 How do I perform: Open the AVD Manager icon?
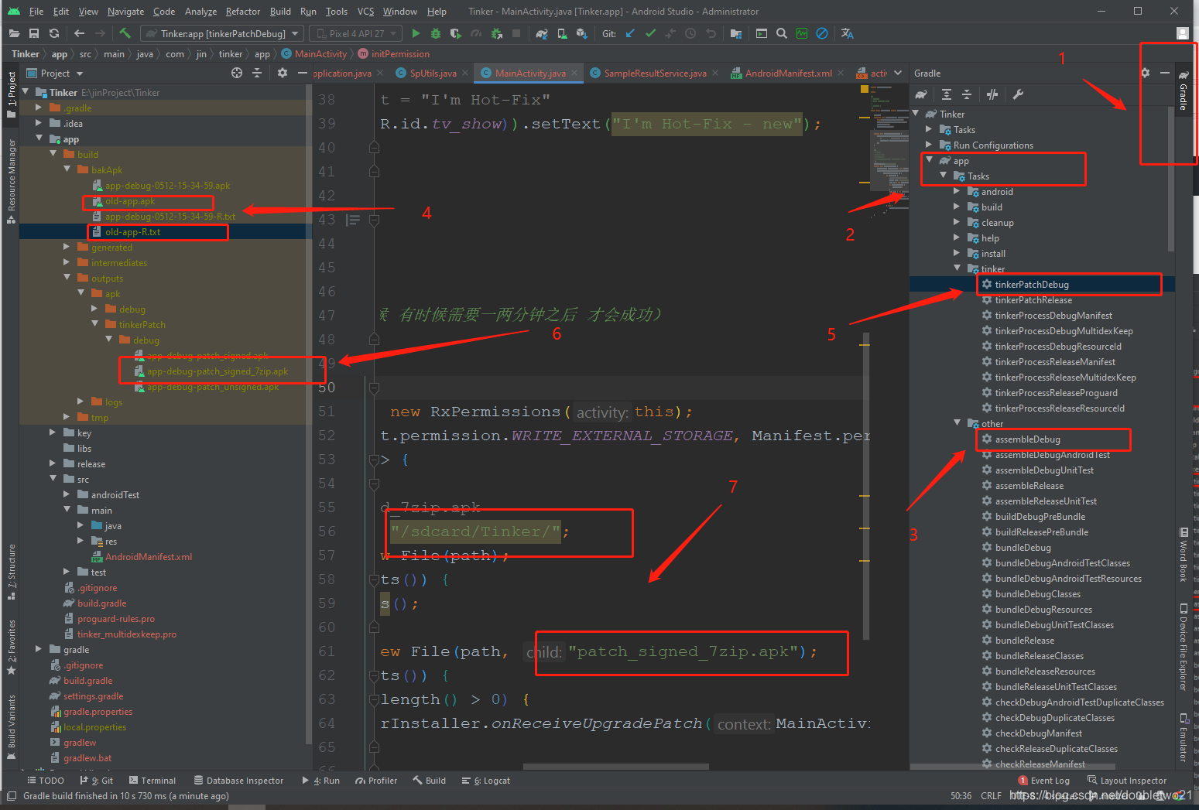tap(562, 33)
